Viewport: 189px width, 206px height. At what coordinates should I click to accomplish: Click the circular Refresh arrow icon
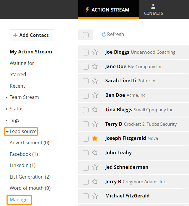point(104,34)
